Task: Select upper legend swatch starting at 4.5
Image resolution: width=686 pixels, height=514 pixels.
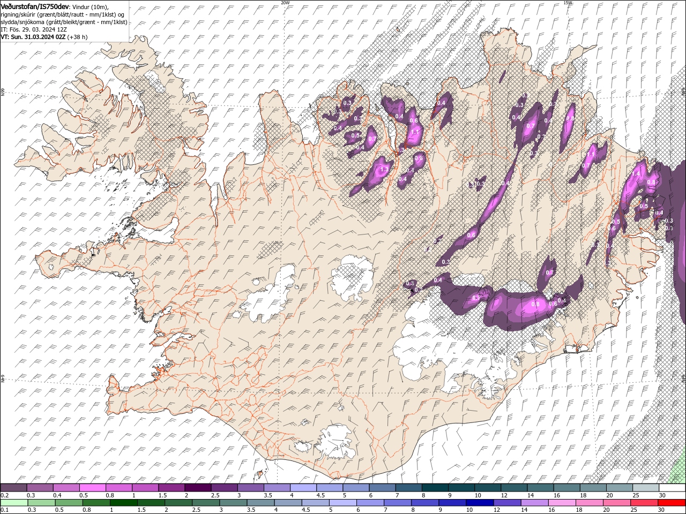Action: coord(329,488)
